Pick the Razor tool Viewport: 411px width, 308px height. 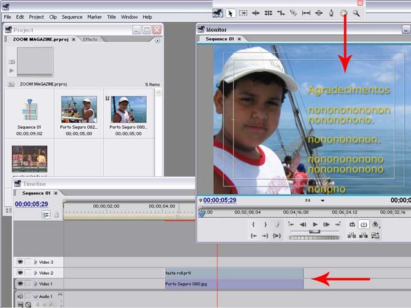294,12
